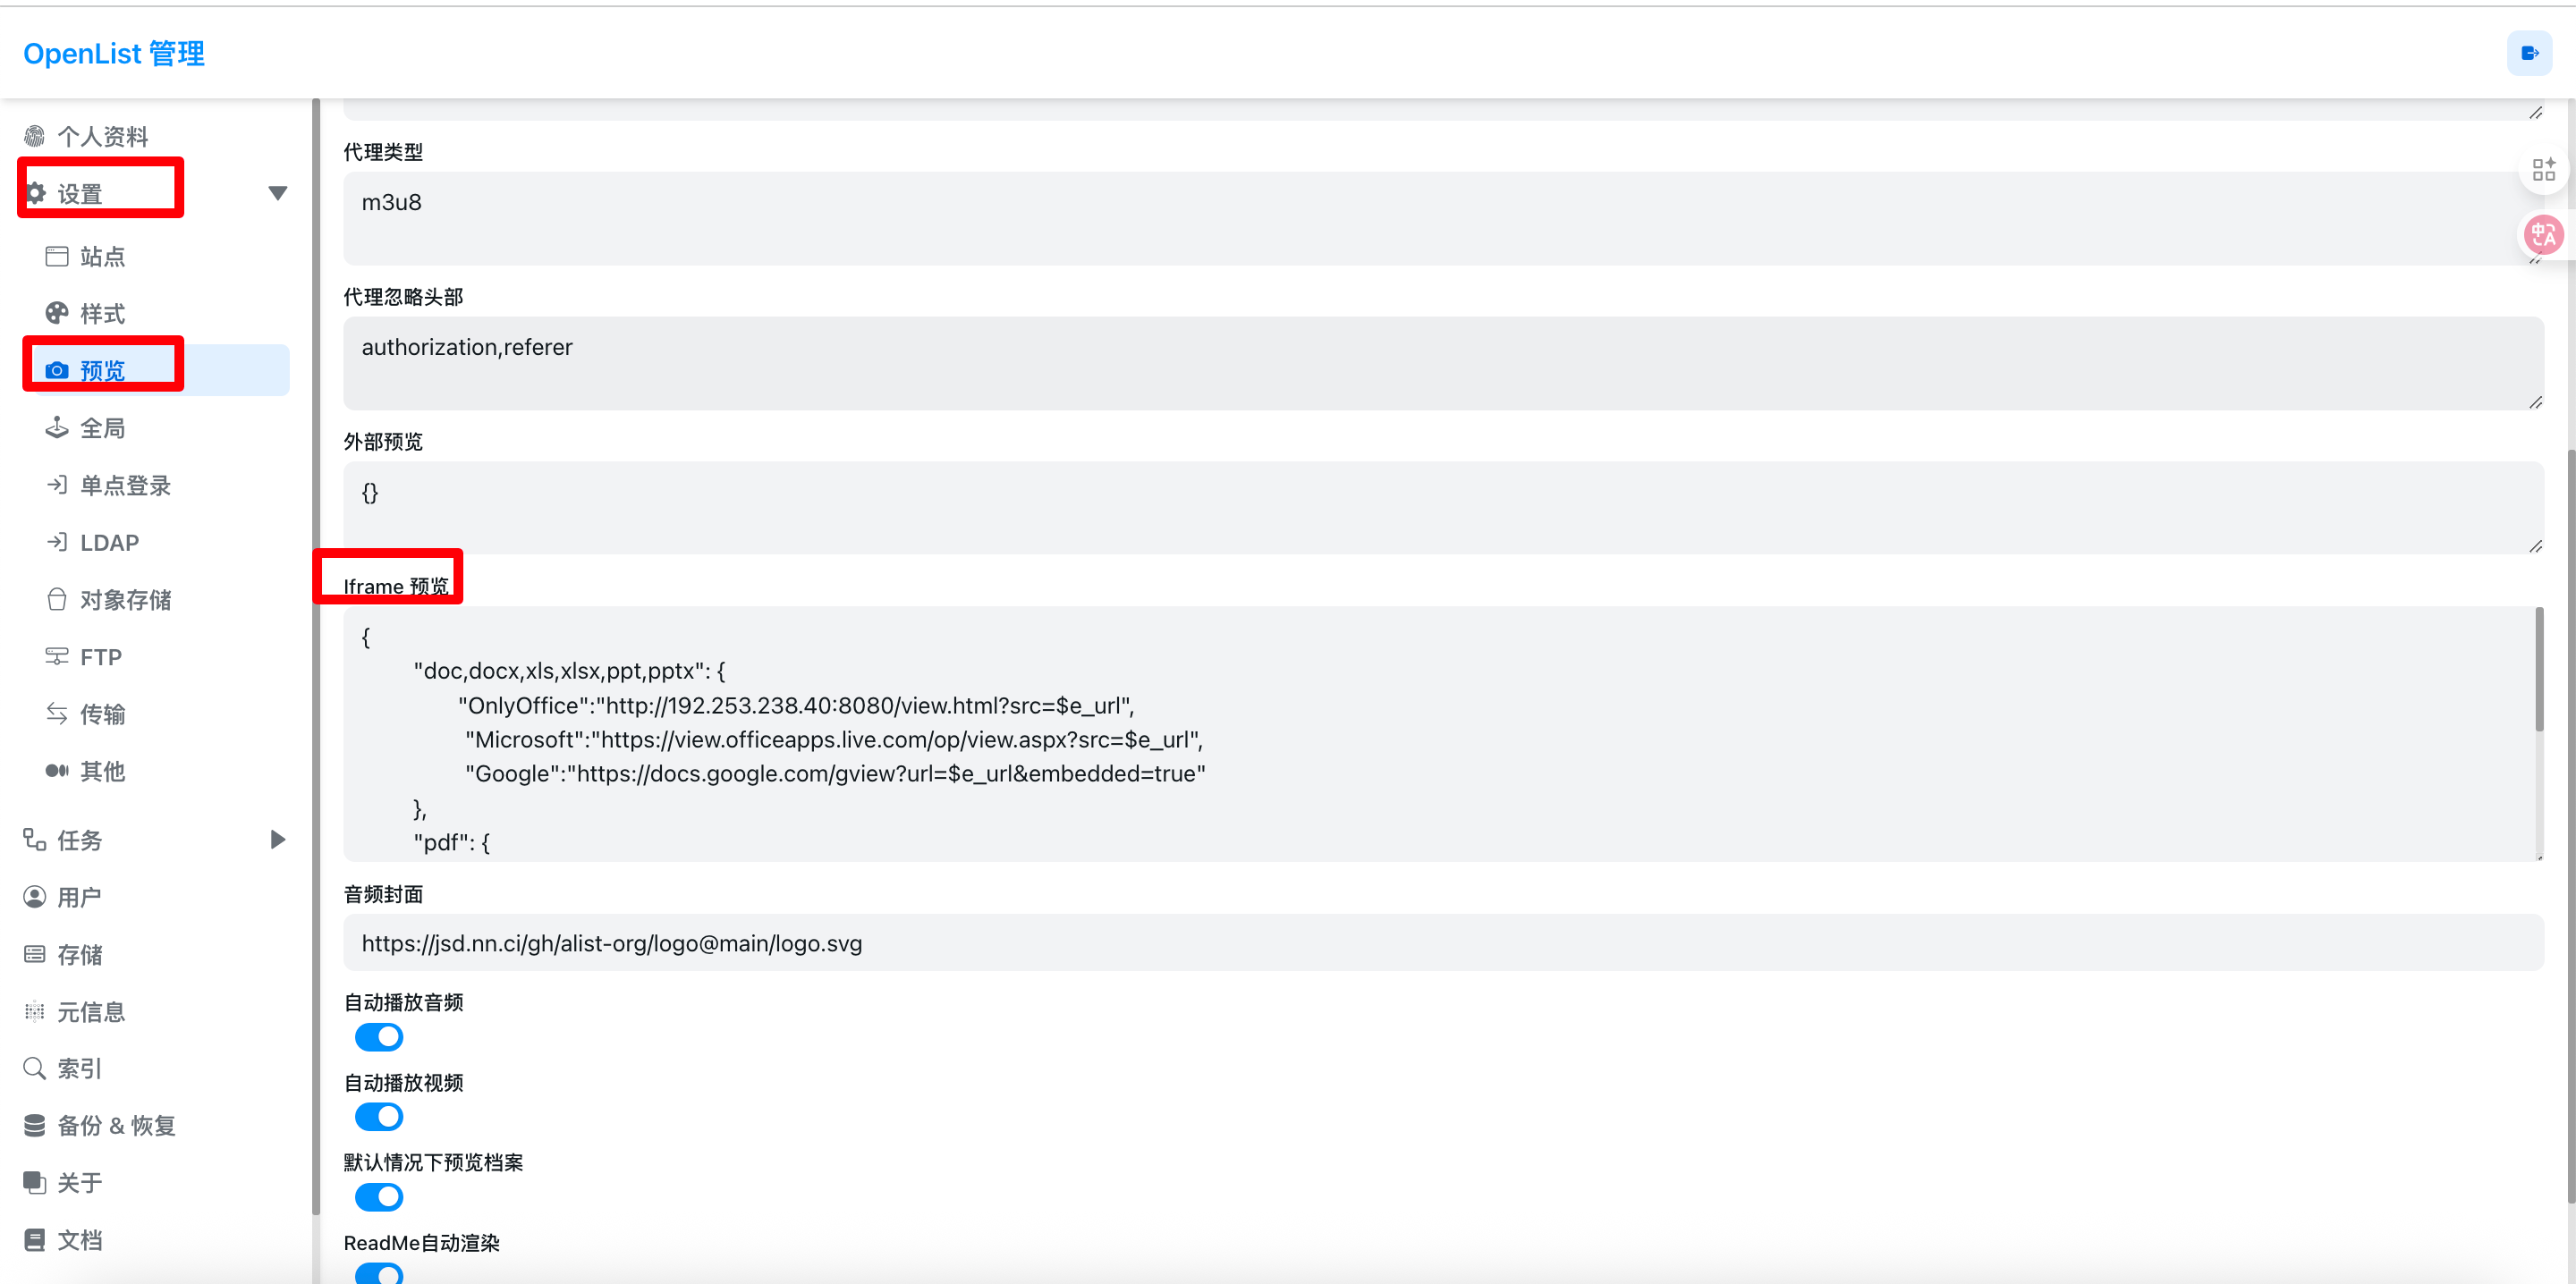
Task: Collapse the 设置 menu arrow
Action: point(278,193)
